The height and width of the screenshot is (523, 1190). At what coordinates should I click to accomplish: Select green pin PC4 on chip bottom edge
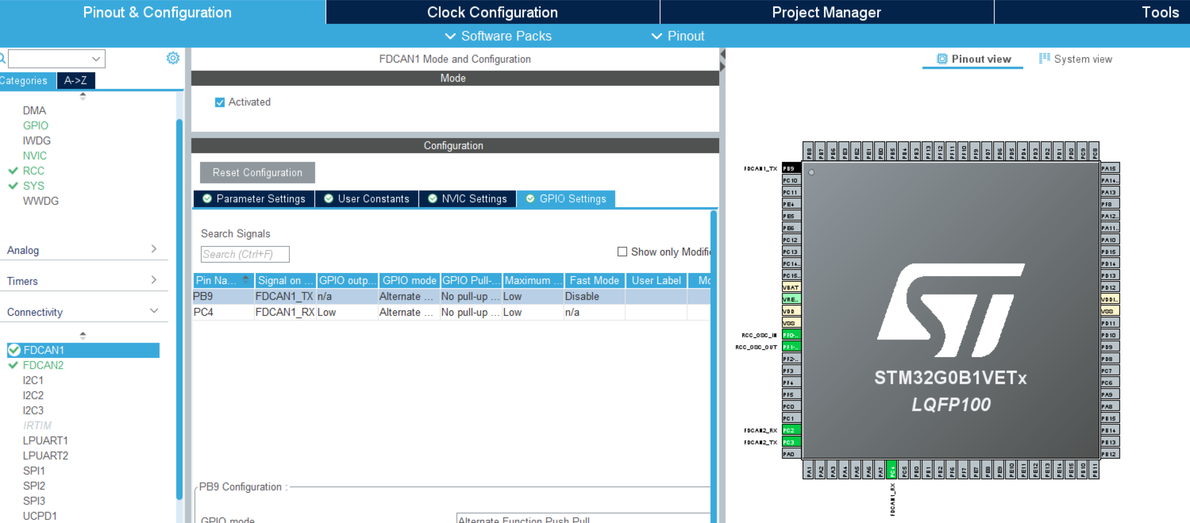(x=892, y=470)
